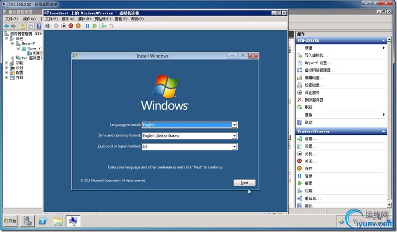Click the Revert icon in VM toolbar
The image size is (397, 232).
click(111, 26)
